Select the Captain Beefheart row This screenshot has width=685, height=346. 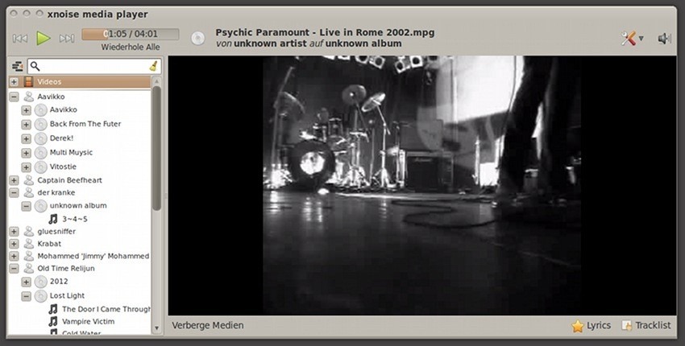[80, 180]
